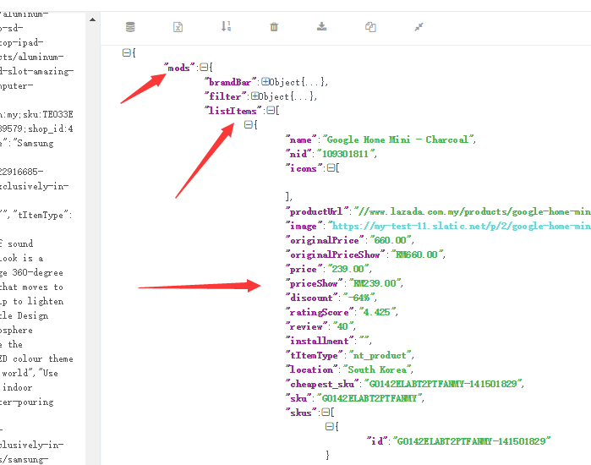Click "sku:TE033E" text in left panel

click(x=48, y=114)
